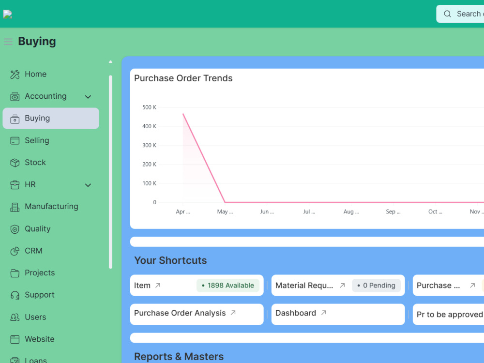The image size is (484, 363).
Task: Open the Item shortcut
Action: point(197,285)
